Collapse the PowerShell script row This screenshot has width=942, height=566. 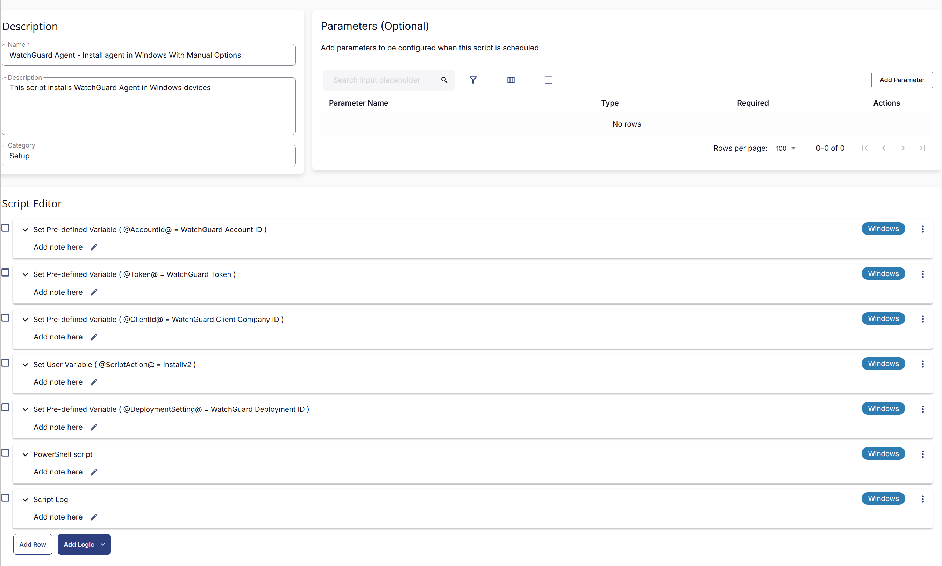coord(25,454)
